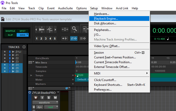The width and height of the screenshot is (176, 111).
Task: Expand the Tempo ruler
Action: [x=31, y=76]
